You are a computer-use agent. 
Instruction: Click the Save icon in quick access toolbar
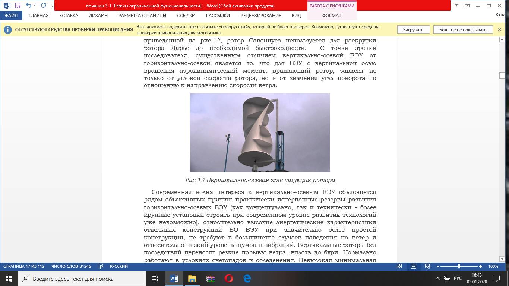click(x=18, y=6)
